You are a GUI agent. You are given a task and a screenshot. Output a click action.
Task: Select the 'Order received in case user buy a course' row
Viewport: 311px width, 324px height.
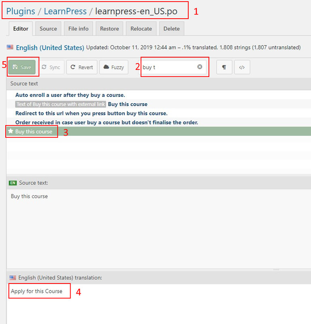coord(158,122)
